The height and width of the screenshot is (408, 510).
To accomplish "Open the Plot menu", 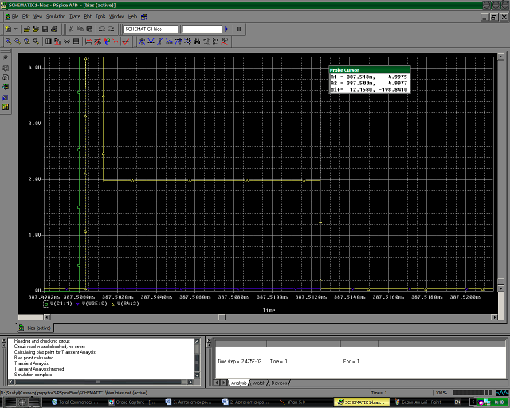I will (x=88, y=16).
